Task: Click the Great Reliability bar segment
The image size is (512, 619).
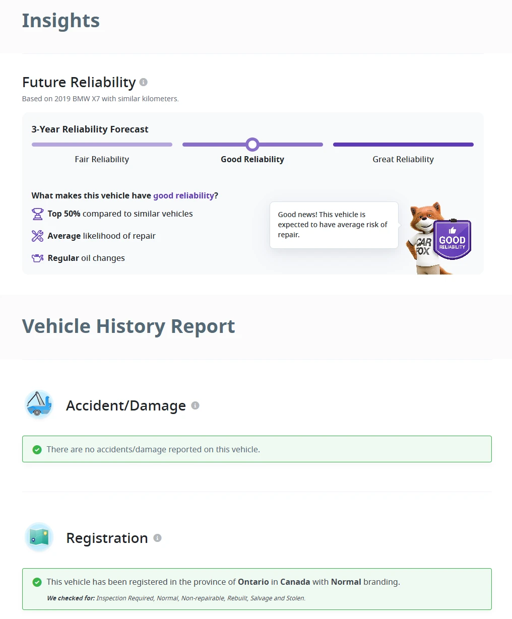Action: pyautogui.click(x=403, y=145)
